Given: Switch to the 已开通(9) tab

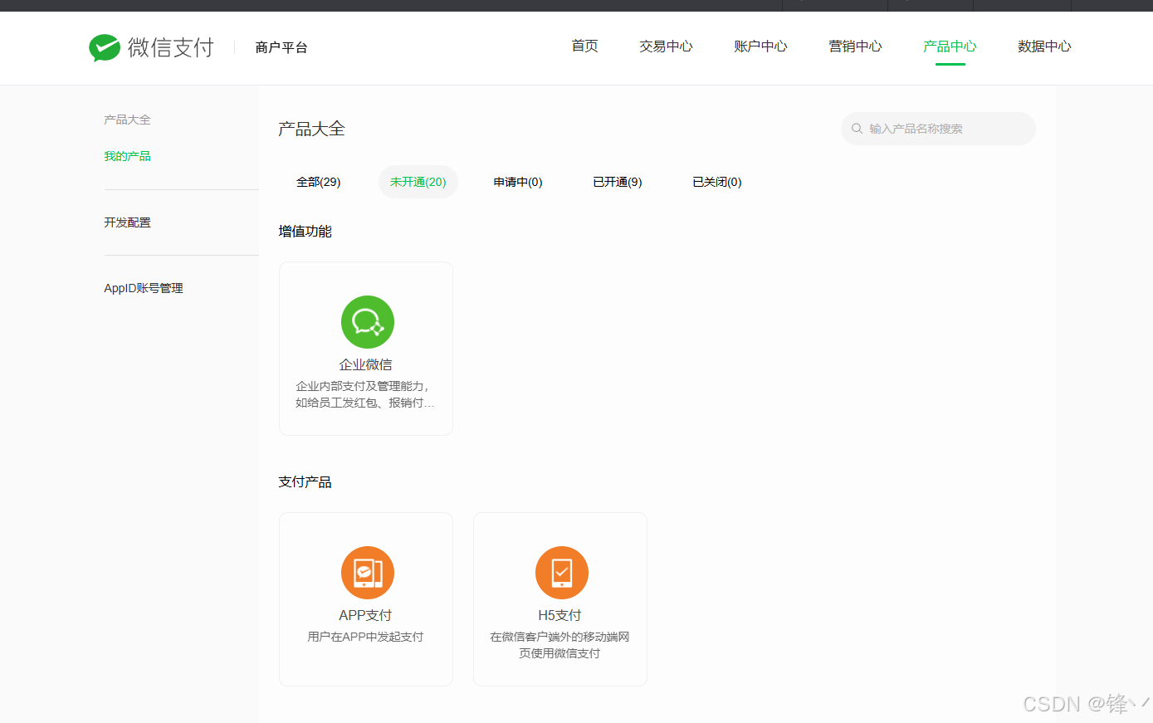Looking at the screenshot, I should 618,182.
